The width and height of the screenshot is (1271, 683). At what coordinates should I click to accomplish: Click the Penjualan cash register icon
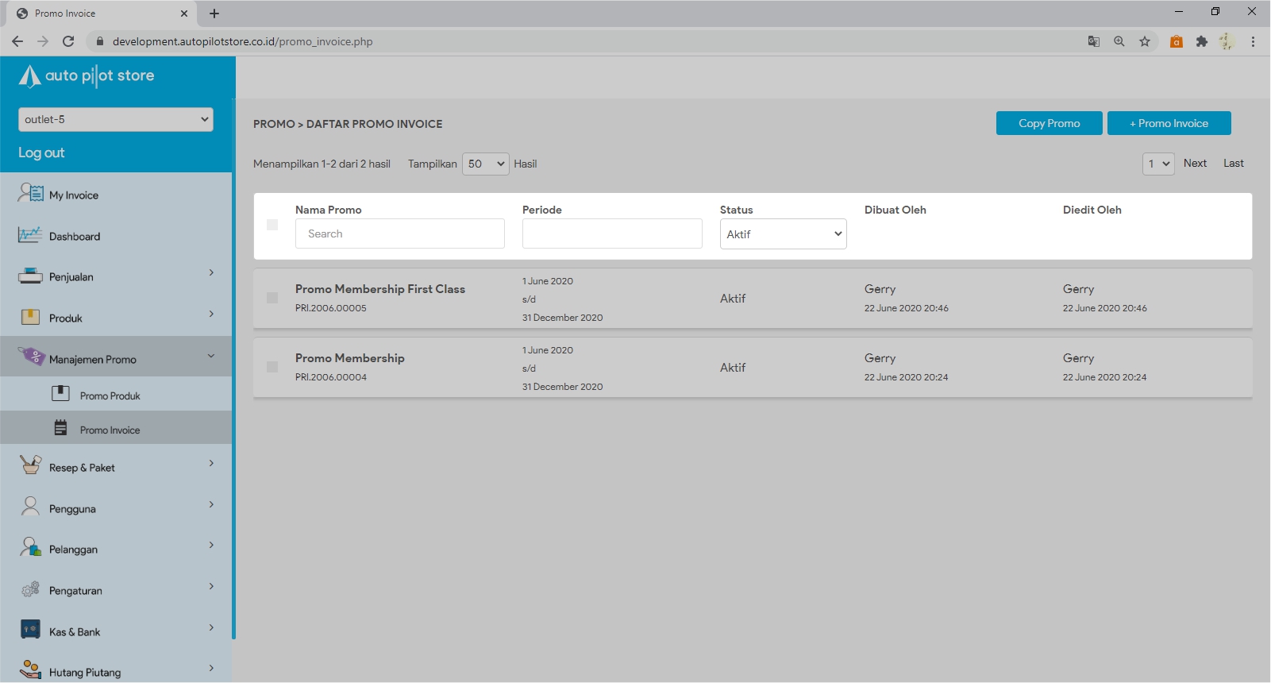coord(30,276)
